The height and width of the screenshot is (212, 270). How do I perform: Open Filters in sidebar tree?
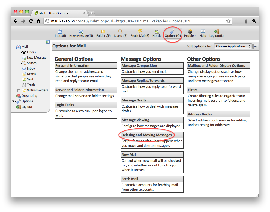[31, 52]
